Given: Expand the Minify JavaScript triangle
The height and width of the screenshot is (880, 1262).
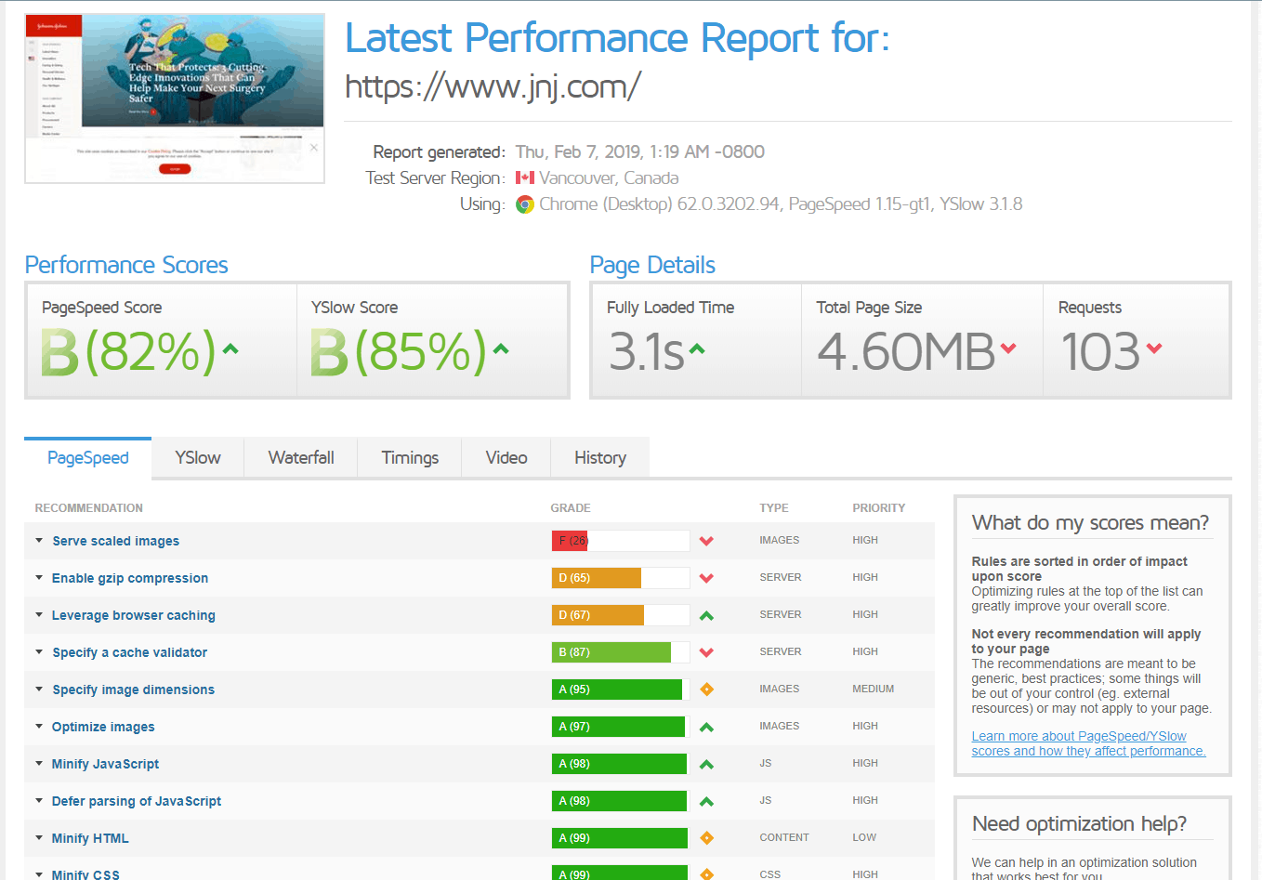Looking at the screenshot, I should point(39,764).
